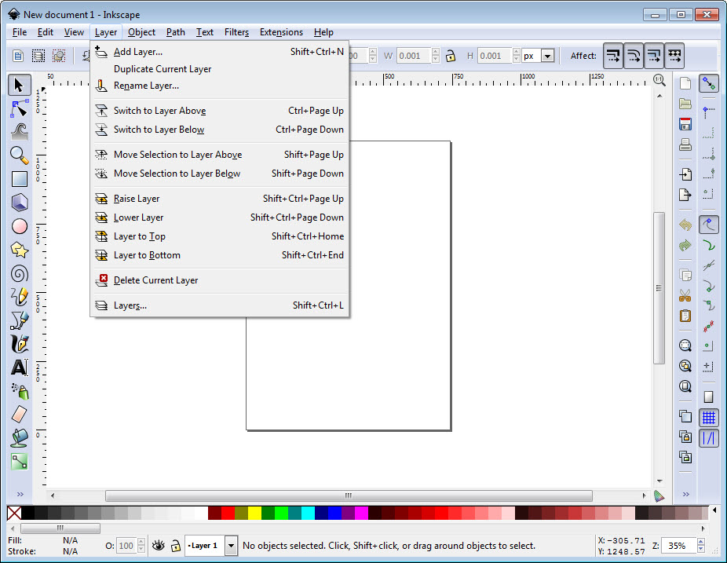Choose the Bezier Pen tool

[x=19, y=320]
